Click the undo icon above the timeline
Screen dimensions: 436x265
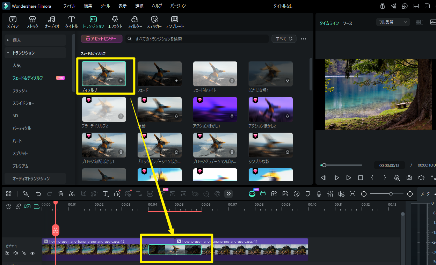[38, 194]
